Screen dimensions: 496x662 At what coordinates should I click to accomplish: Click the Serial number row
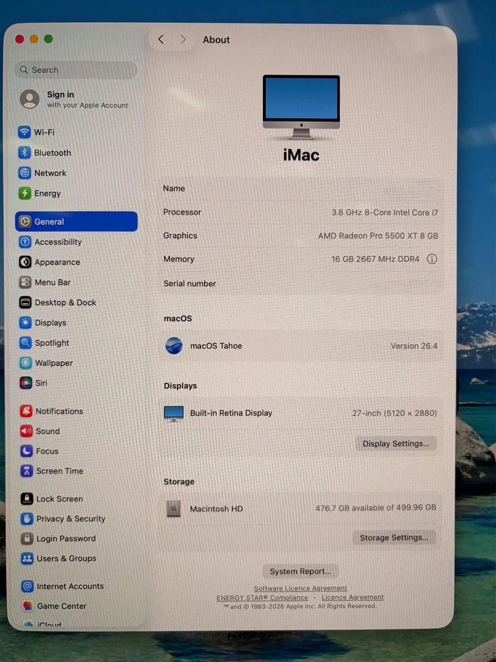coord(301,284)
